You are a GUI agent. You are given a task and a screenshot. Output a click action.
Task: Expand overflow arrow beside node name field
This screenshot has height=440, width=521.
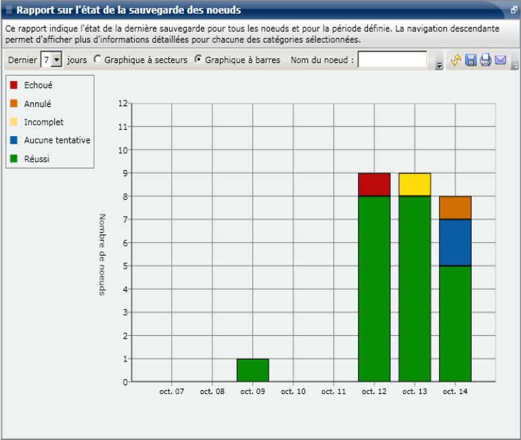coord(438,66)
